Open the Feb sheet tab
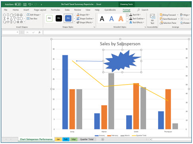This screenshot has width=193, height=144. pos(66,139)
